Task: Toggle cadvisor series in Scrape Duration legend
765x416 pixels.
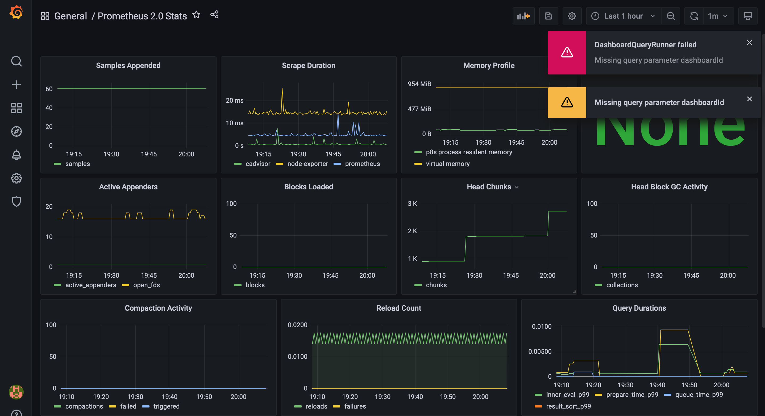Action: click(x=258, y=164)
